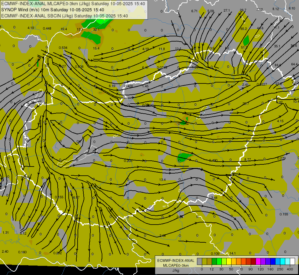The width and height of the screenshot is (299, 275).
Task: Click the map value '8.12'
Action: pyautogui.click(x=275, y=9)
